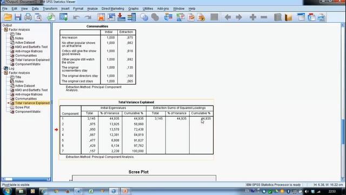
Task: Open the Direct Marketing menu
Action: (113, 9)
